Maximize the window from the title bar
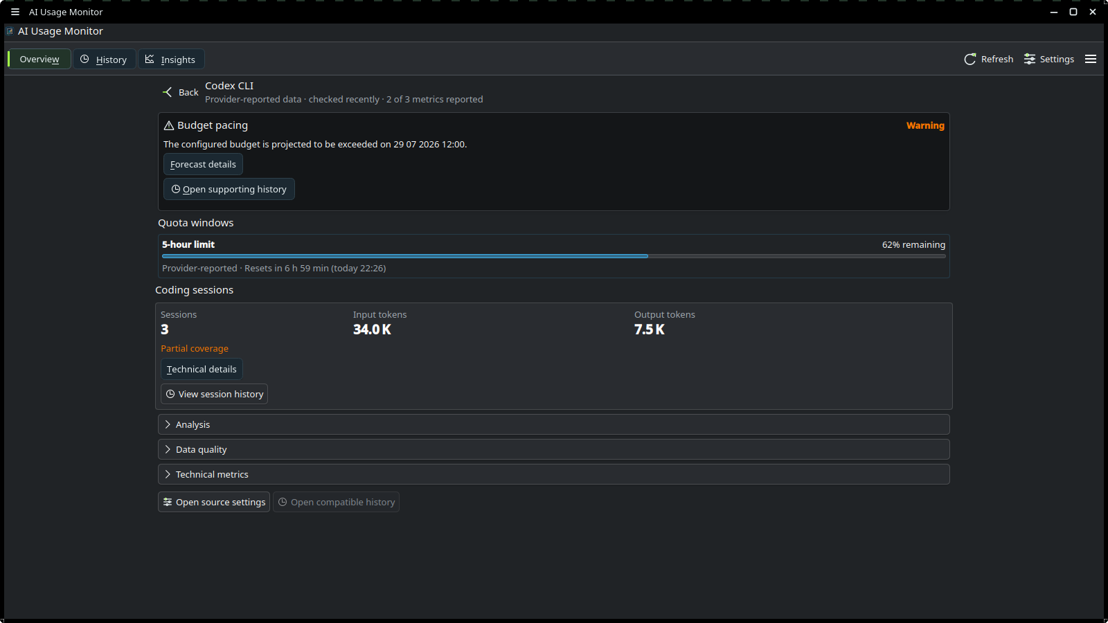The height and width of the screenshot is (623, 1108). point(1073,12)
